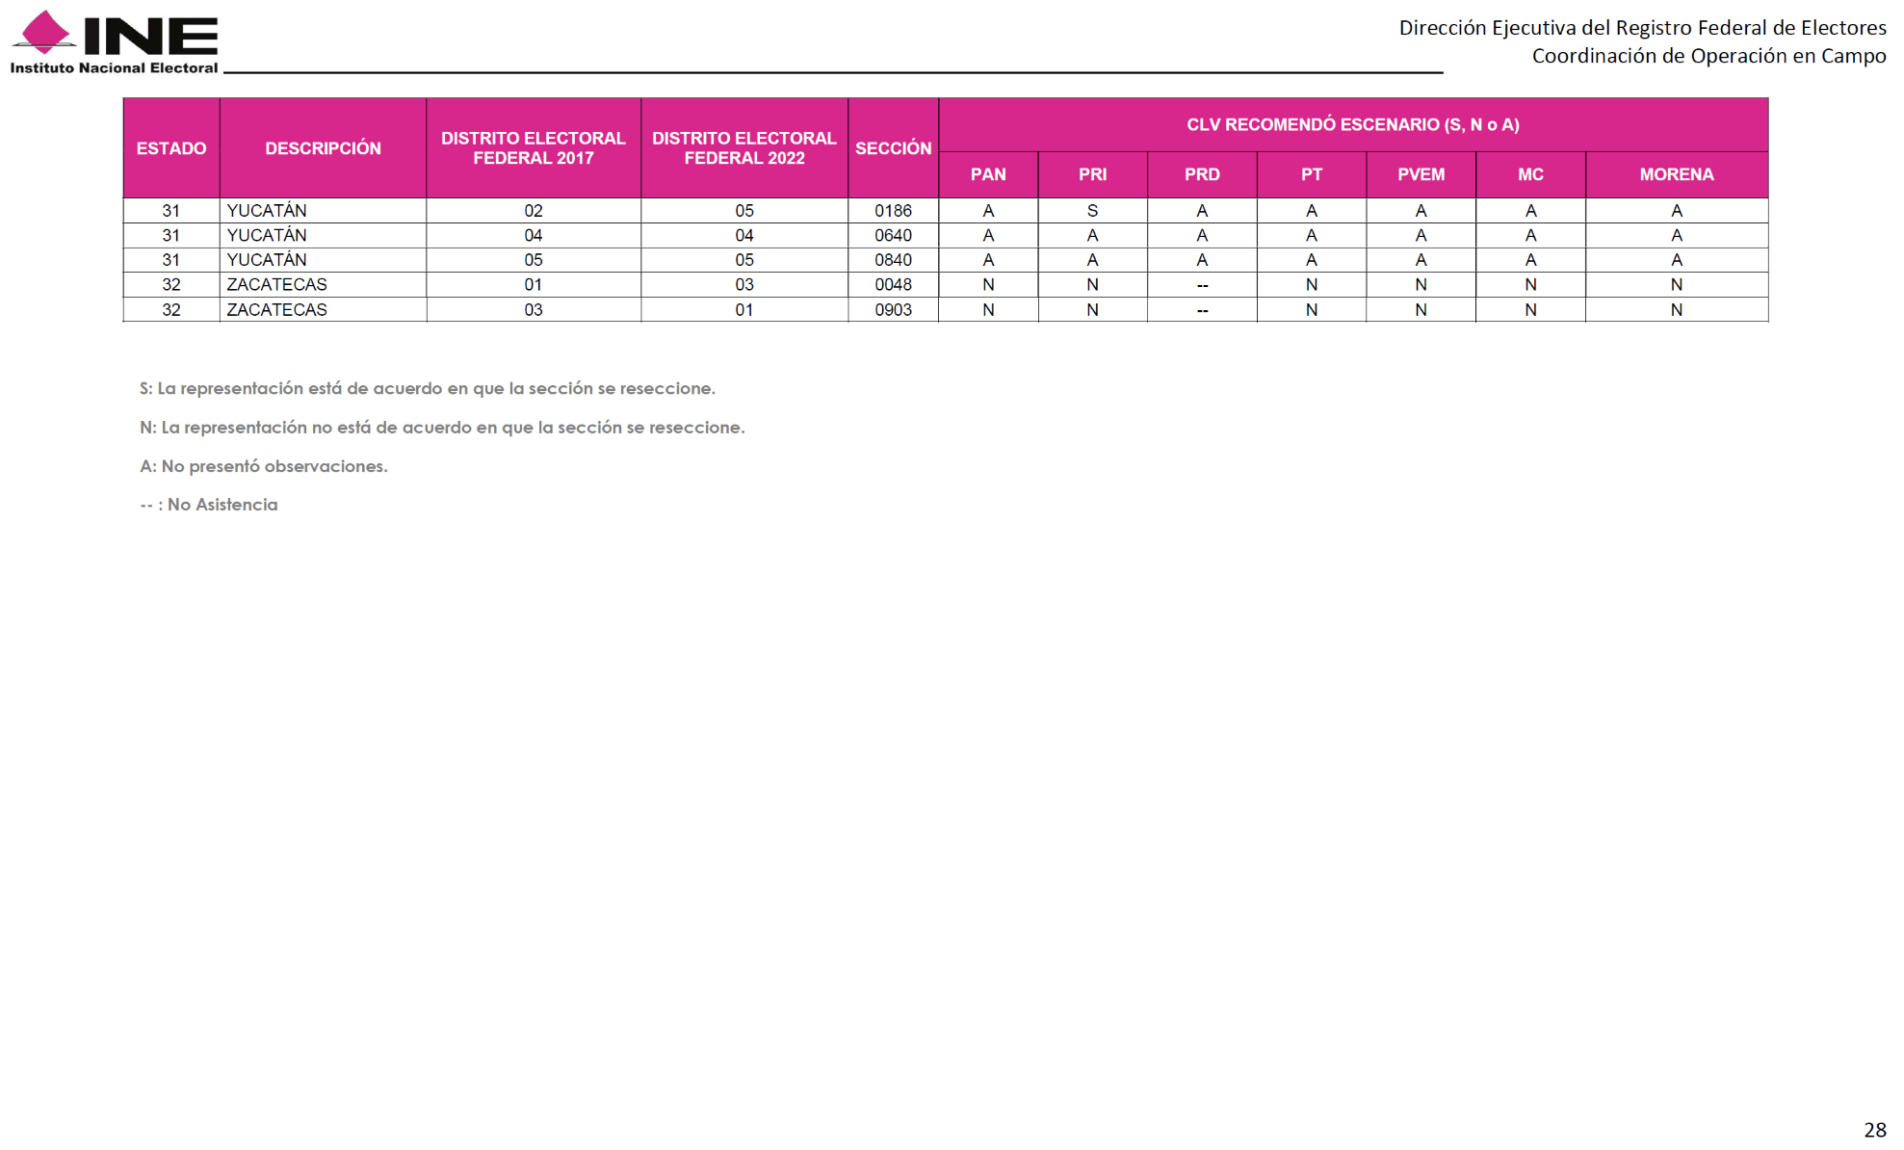Select Distrito Electoral Federal 2017 header
The height and width of the screenshot is (1150, 1904).
533,148
